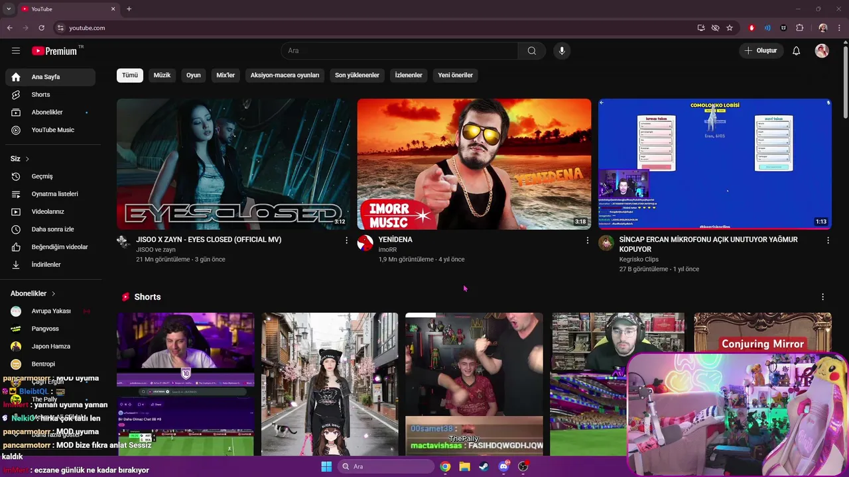
Task: Select the Tümü filter chip
Action: click(x=130, y=75)
